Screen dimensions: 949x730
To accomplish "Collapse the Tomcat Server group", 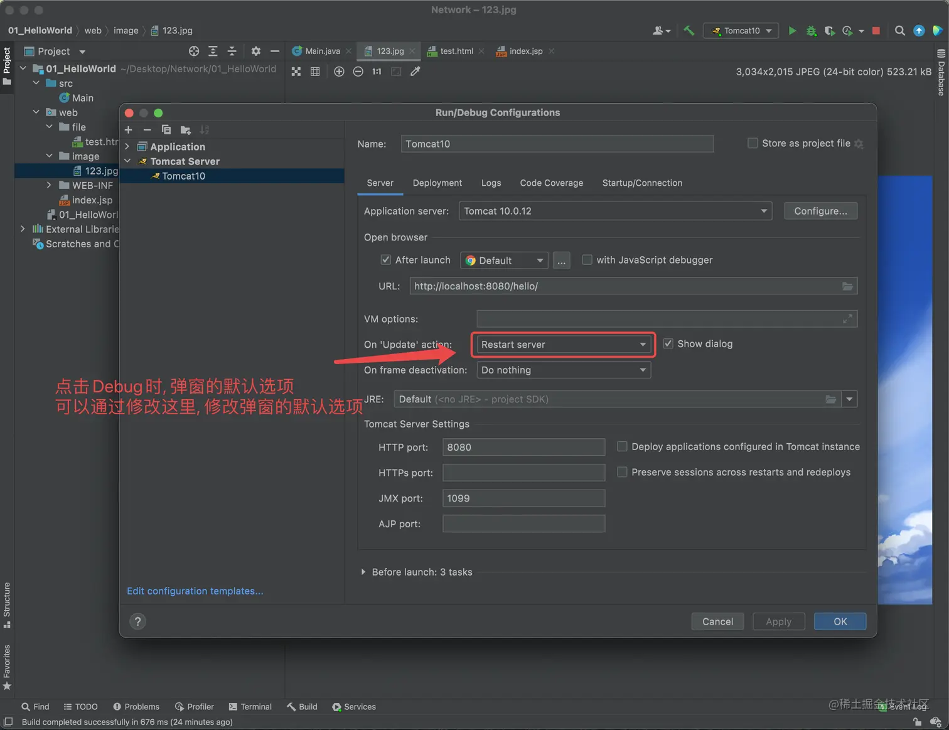I will tap(127, 161).
